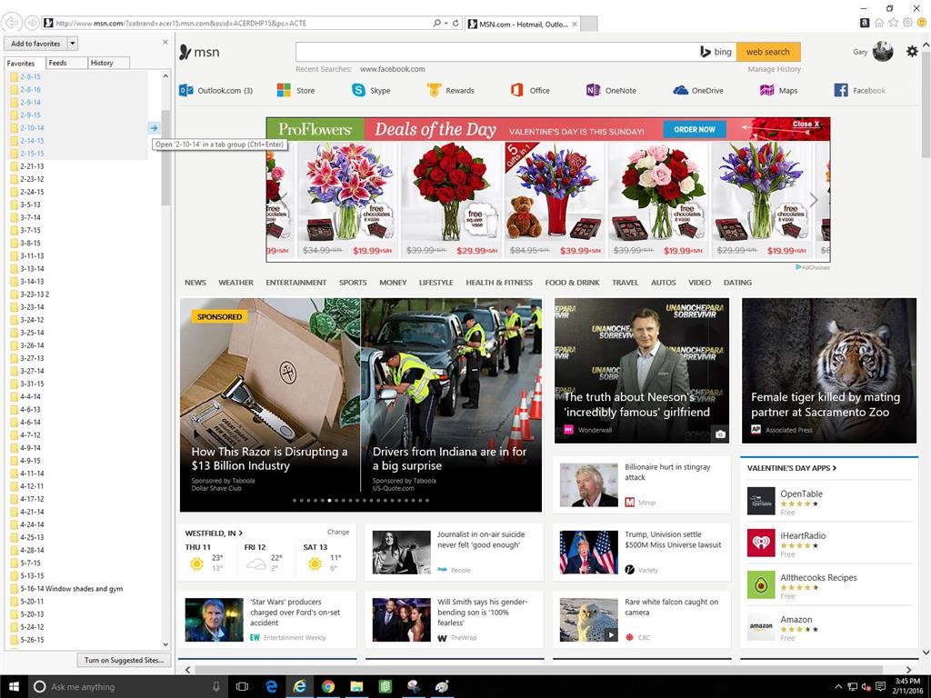
Task: Open 2-10-14 in a tab group arrow
Action: click(x=154, y=127)
